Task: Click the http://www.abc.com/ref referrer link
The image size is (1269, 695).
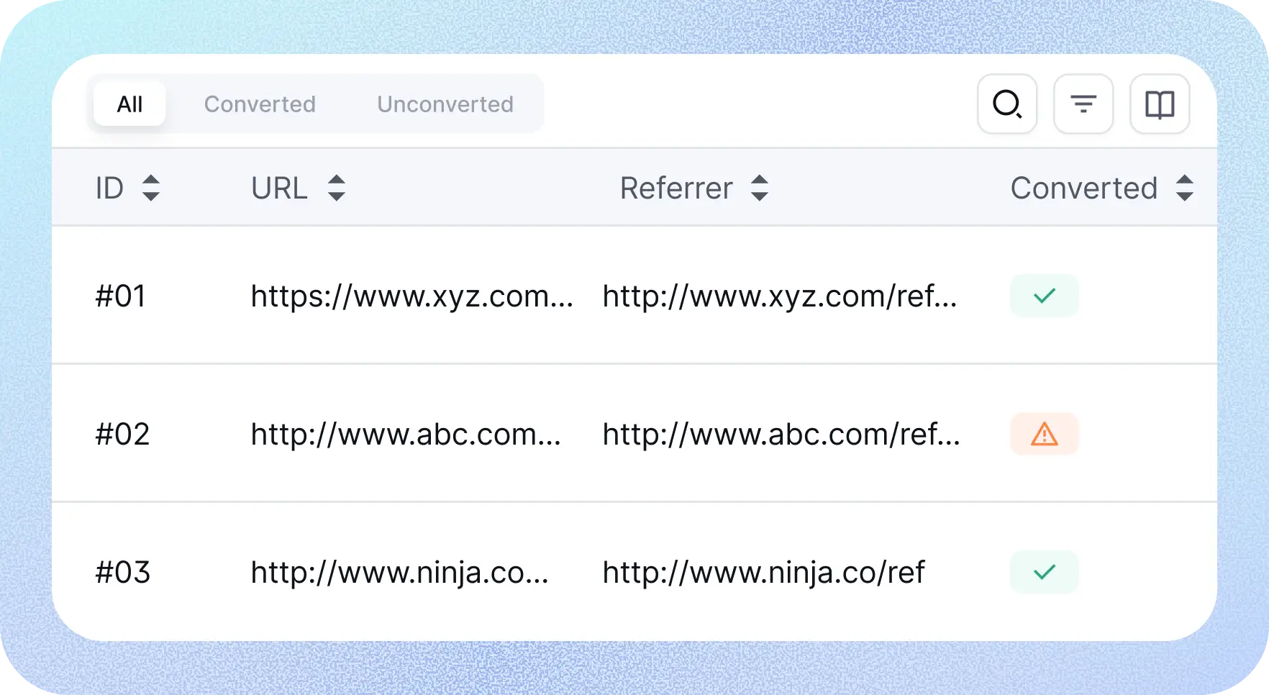Action: (x=781, y=434)
